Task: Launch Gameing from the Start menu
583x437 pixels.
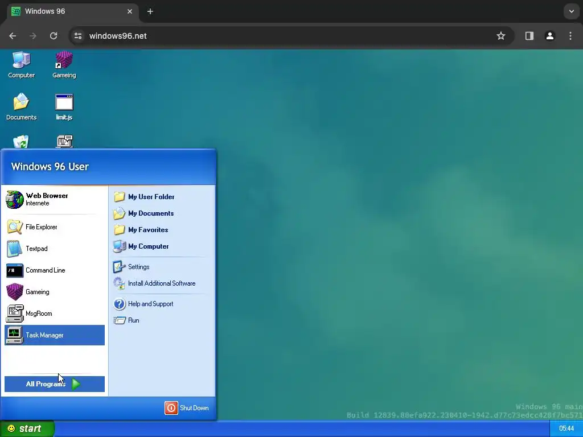Action: pyautogui.click(x=54, y=292)
